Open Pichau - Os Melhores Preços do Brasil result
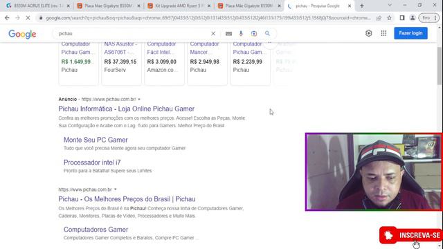 coord(127,199)
